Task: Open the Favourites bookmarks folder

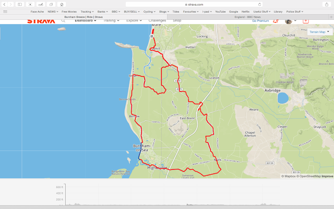Action: pyautogui.click(x=190, y=11)
